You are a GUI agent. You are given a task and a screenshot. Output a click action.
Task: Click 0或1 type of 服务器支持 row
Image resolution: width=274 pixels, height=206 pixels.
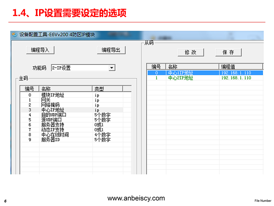tap(99, 125)
